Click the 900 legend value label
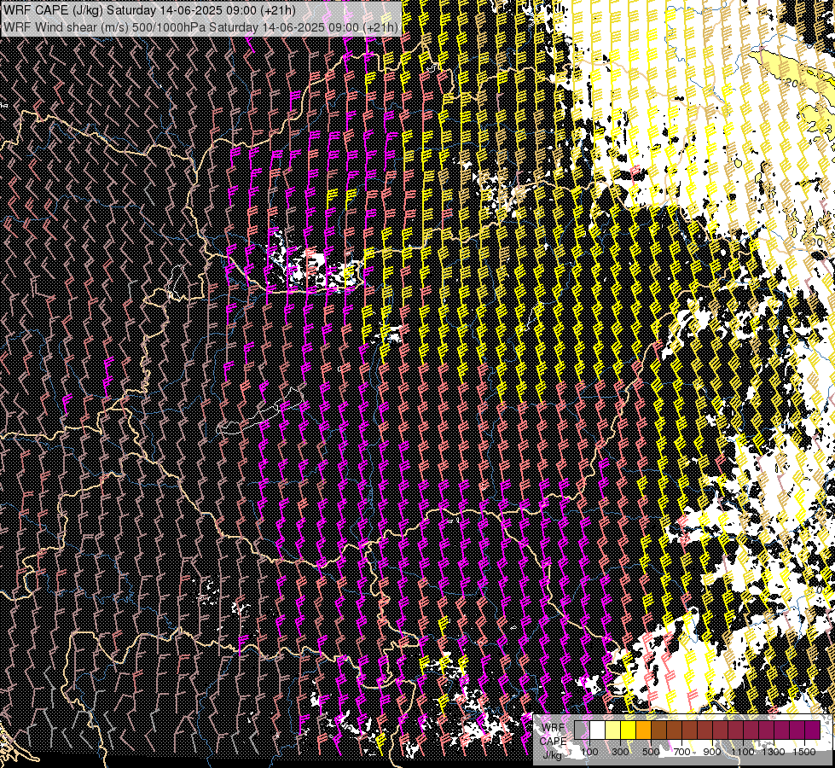Screen dimensions: 835x768 coord(712,752)
